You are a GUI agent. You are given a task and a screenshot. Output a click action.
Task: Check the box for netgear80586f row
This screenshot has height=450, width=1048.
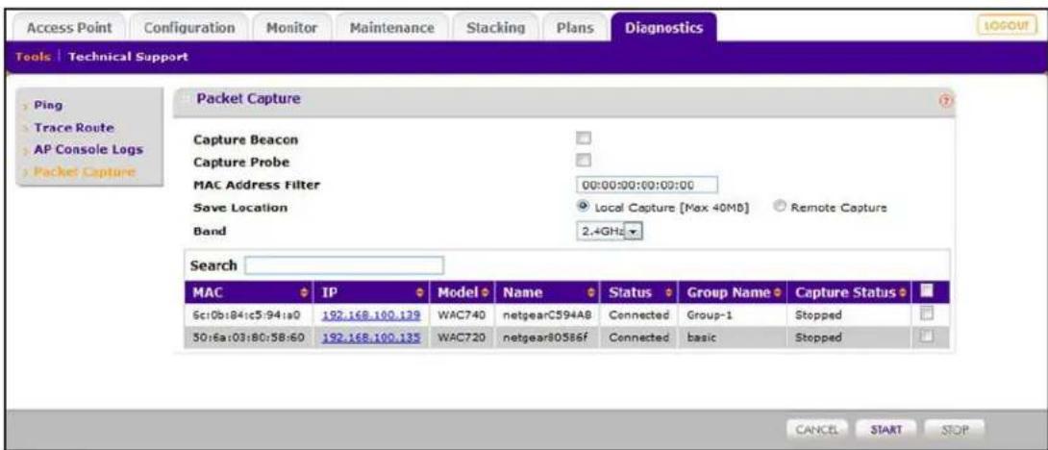[x=926, y=337]
